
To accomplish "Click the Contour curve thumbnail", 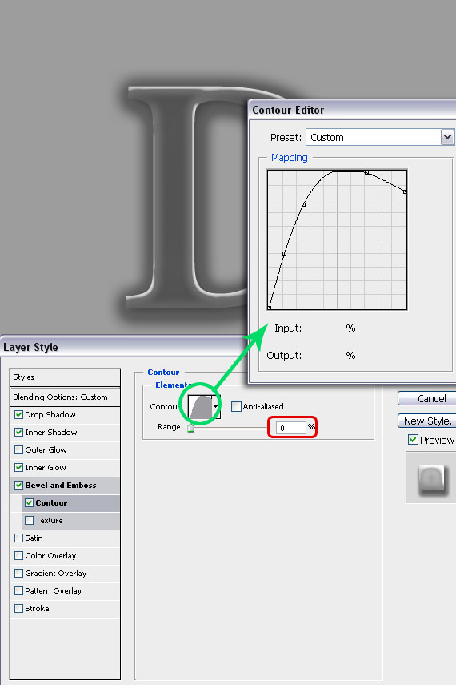I will [200, 406].
